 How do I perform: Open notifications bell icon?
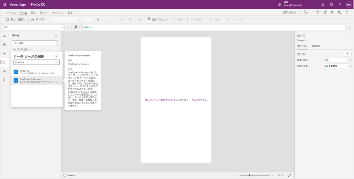[322, 5]
